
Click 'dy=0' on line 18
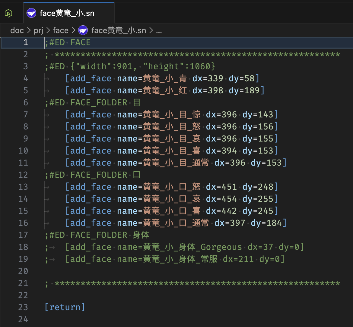(289, 247)
